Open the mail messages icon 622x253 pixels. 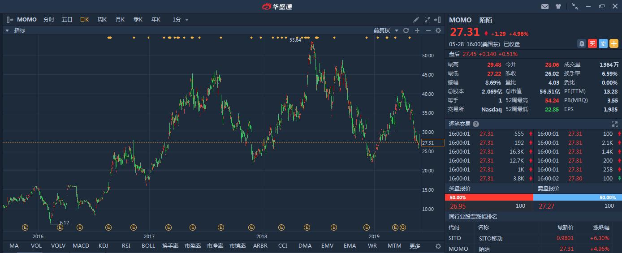pos(545,6)
